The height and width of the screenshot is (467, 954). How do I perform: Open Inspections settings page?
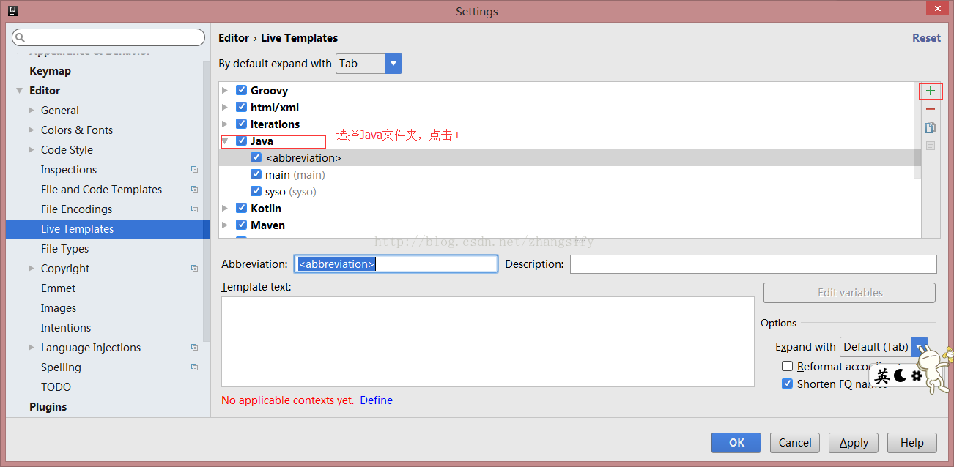69,170
